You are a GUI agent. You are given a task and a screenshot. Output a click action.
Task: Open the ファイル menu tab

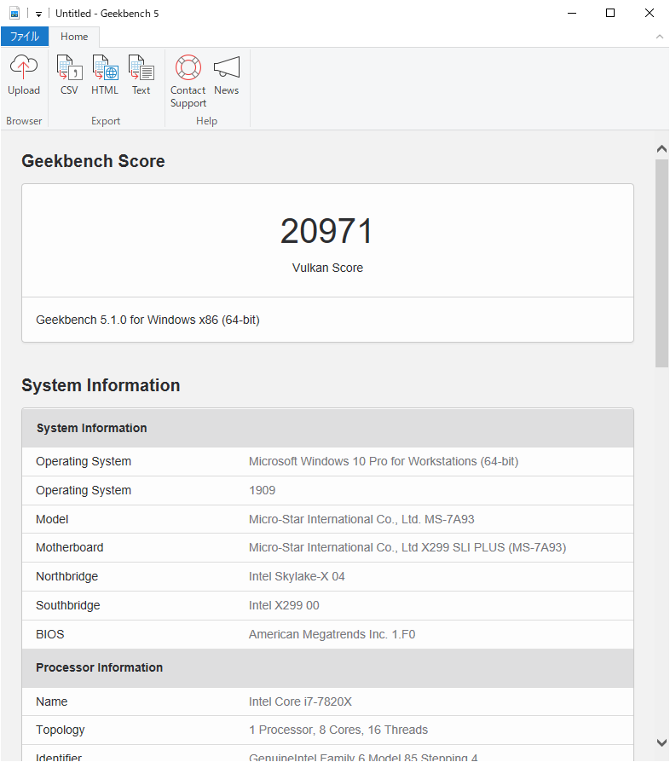[x=25, y=37]
